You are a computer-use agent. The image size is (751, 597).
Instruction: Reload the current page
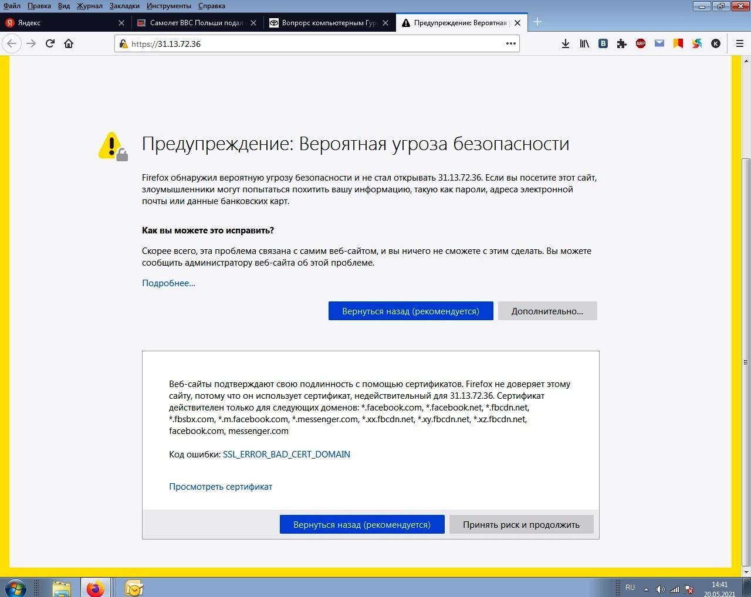point(50,43)
